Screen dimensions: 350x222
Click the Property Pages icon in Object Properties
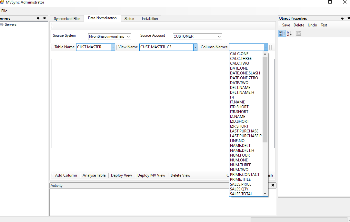point(299,34)
